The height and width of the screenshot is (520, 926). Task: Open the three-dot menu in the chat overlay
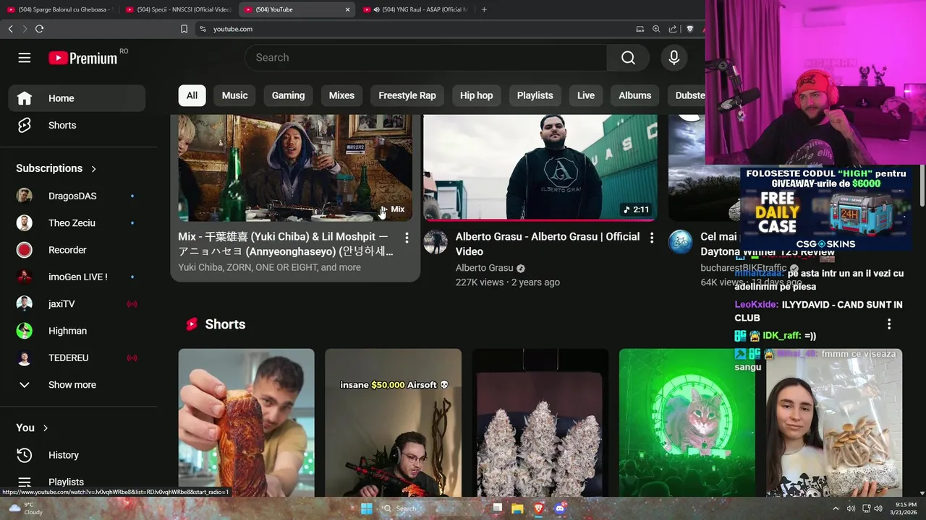click(x=889, y=324)
